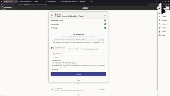The image size is (170, 96).
Task: Click the editor vertical scrollbar
Action: coord(157,50)
